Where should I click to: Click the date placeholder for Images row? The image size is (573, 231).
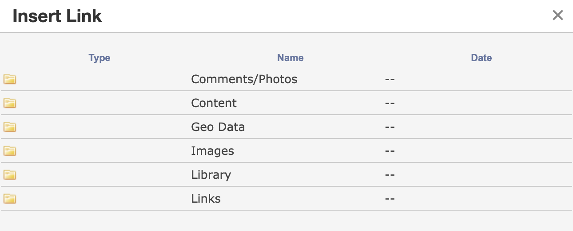390,151
